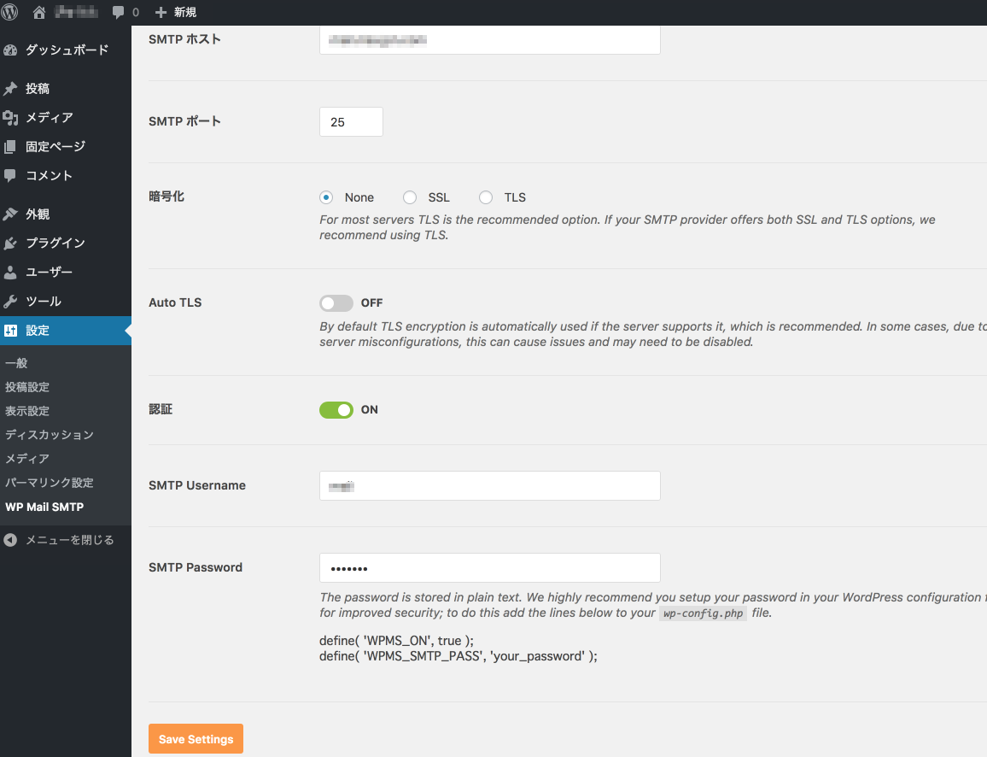Image resolution: width=987 pixels, height=757 pixels.
Task: Open WP Mail SMTP submenu
Action: 44,507
